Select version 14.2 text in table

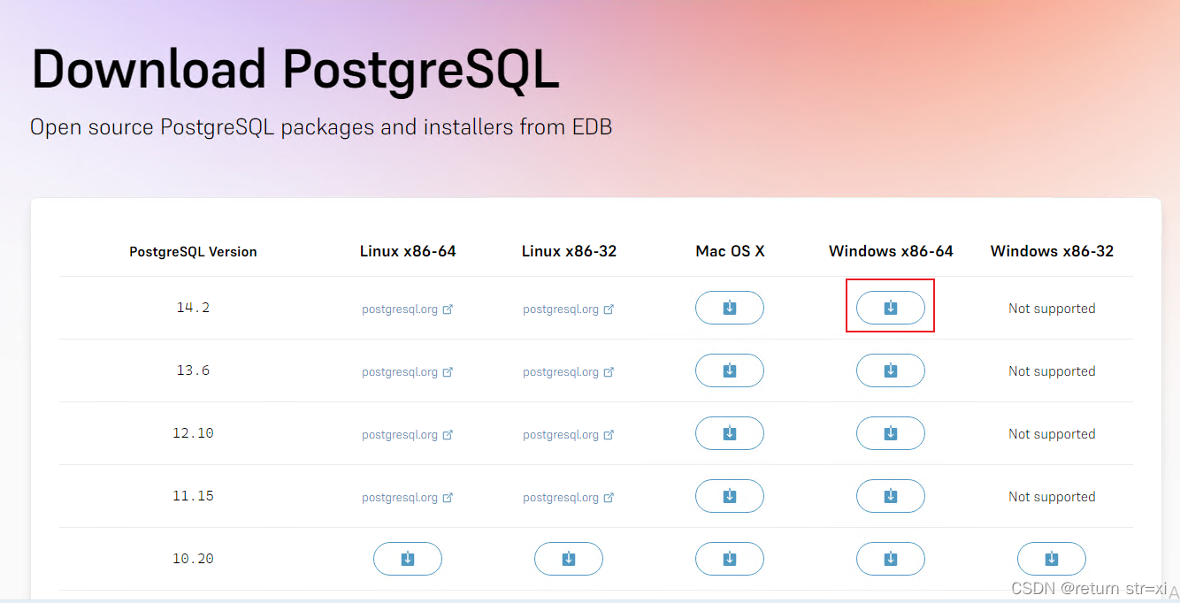[x=193, y=308]
